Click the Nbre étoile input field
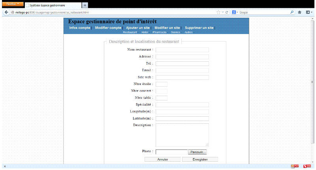The image size is (316, 170). [x=162, y=84]
